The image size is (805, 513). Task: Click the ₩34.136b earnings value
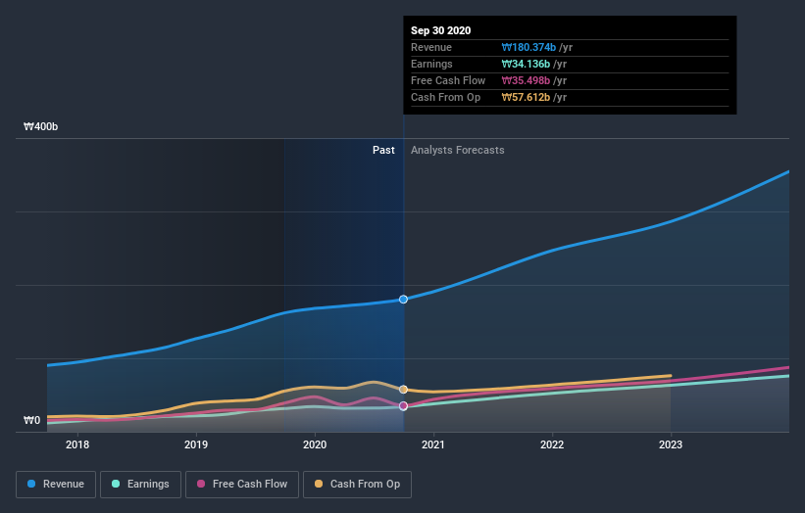526,64
